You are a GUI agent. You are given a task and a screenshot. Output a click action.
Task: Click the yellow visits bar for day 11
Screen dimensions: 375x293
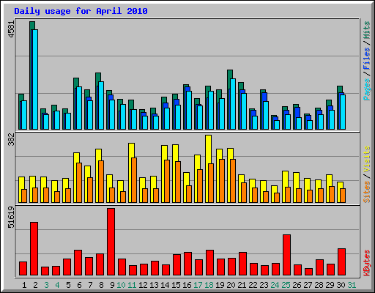coord(130,173)
